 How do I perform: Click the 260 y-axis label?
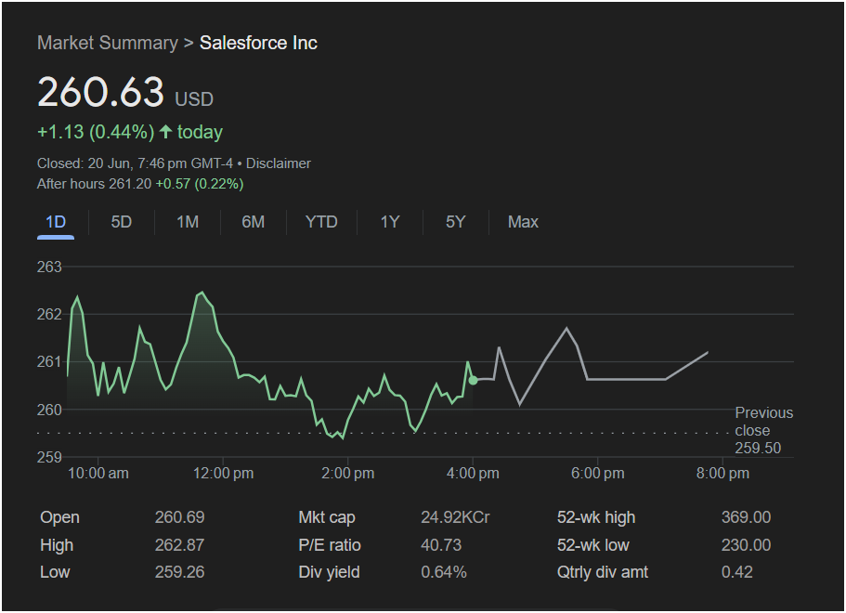(x=49, y=411)
